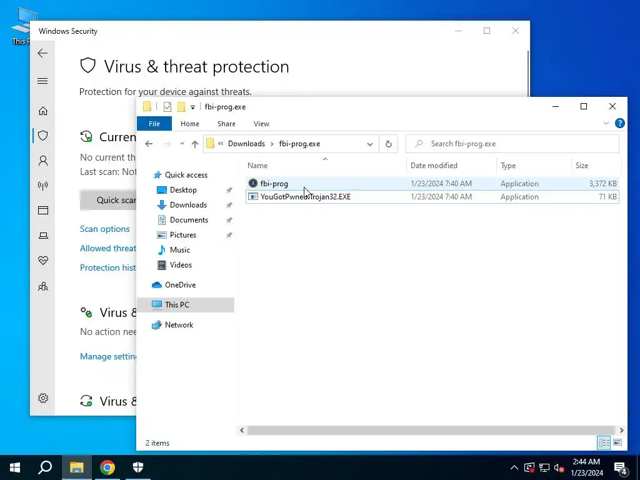Open muted volume icon in tray

coord(559,467)
